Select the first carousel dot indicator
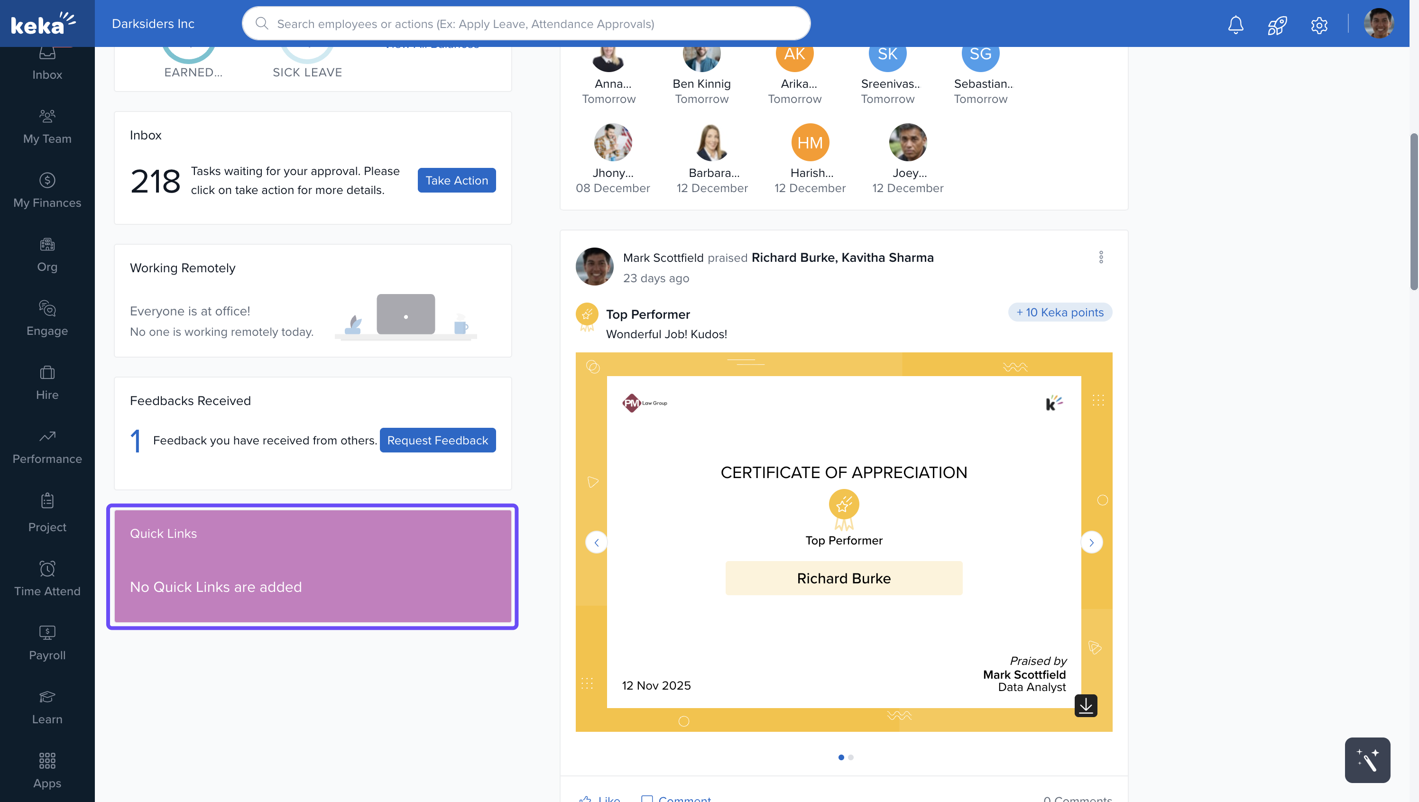 tap(840, 757)
